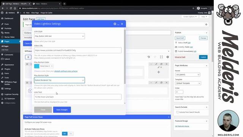243x137 pixels.
Task: Click the grey Close button in the dialog
Action: (43, 110)
